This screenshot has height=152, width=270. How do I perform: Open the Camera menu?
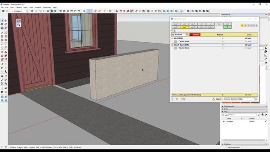[19, 8]
